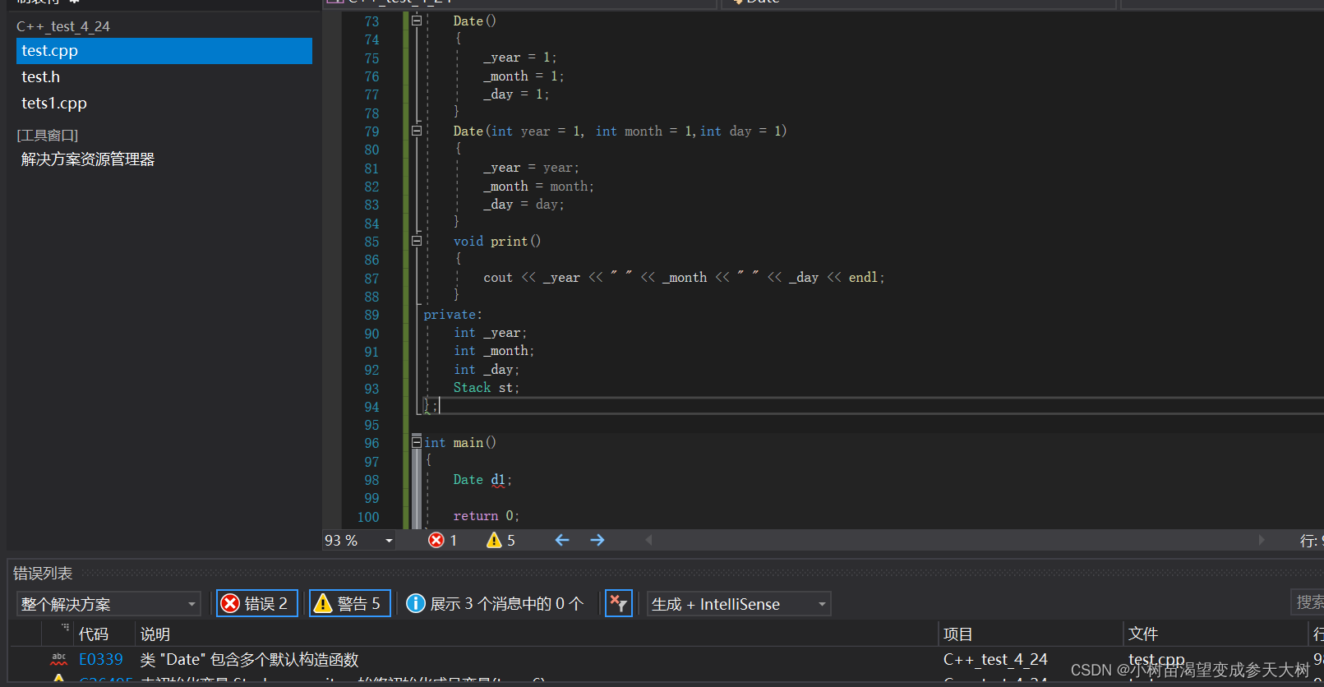This screenshot has width=1324, height=687.
Task: Toggle the 错误 2 errors filter
Action: click(x=256, y=604)
